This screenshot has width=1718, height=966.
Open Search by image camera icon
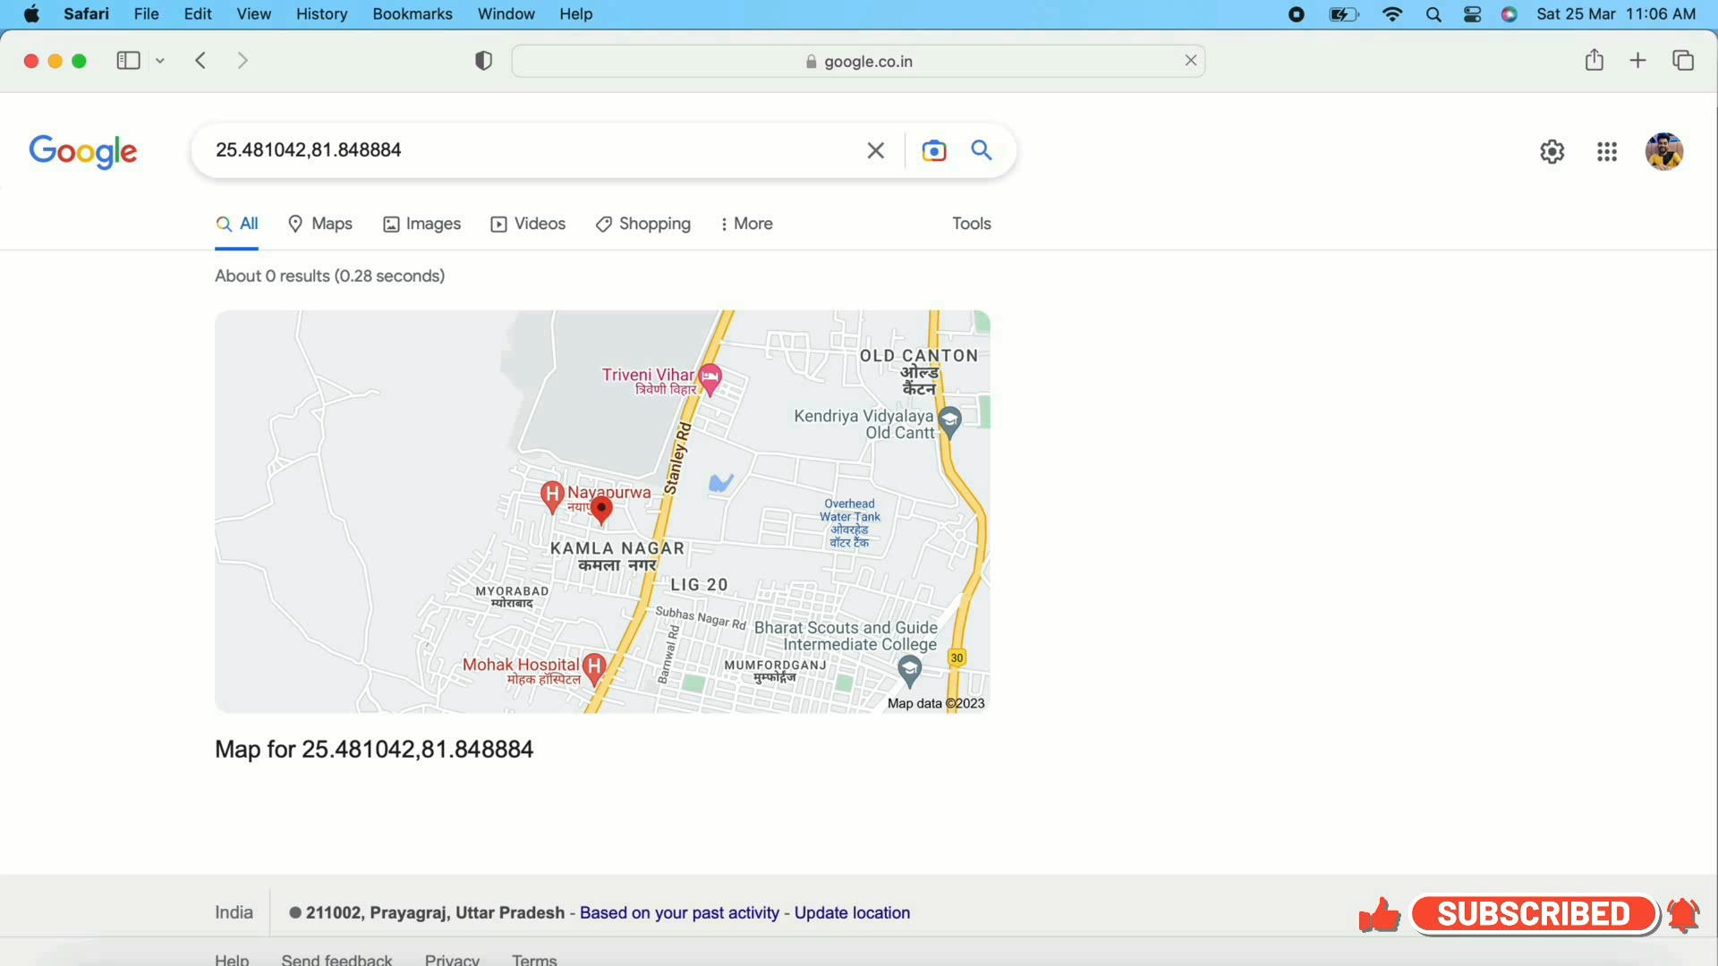(x=934, y=151)
